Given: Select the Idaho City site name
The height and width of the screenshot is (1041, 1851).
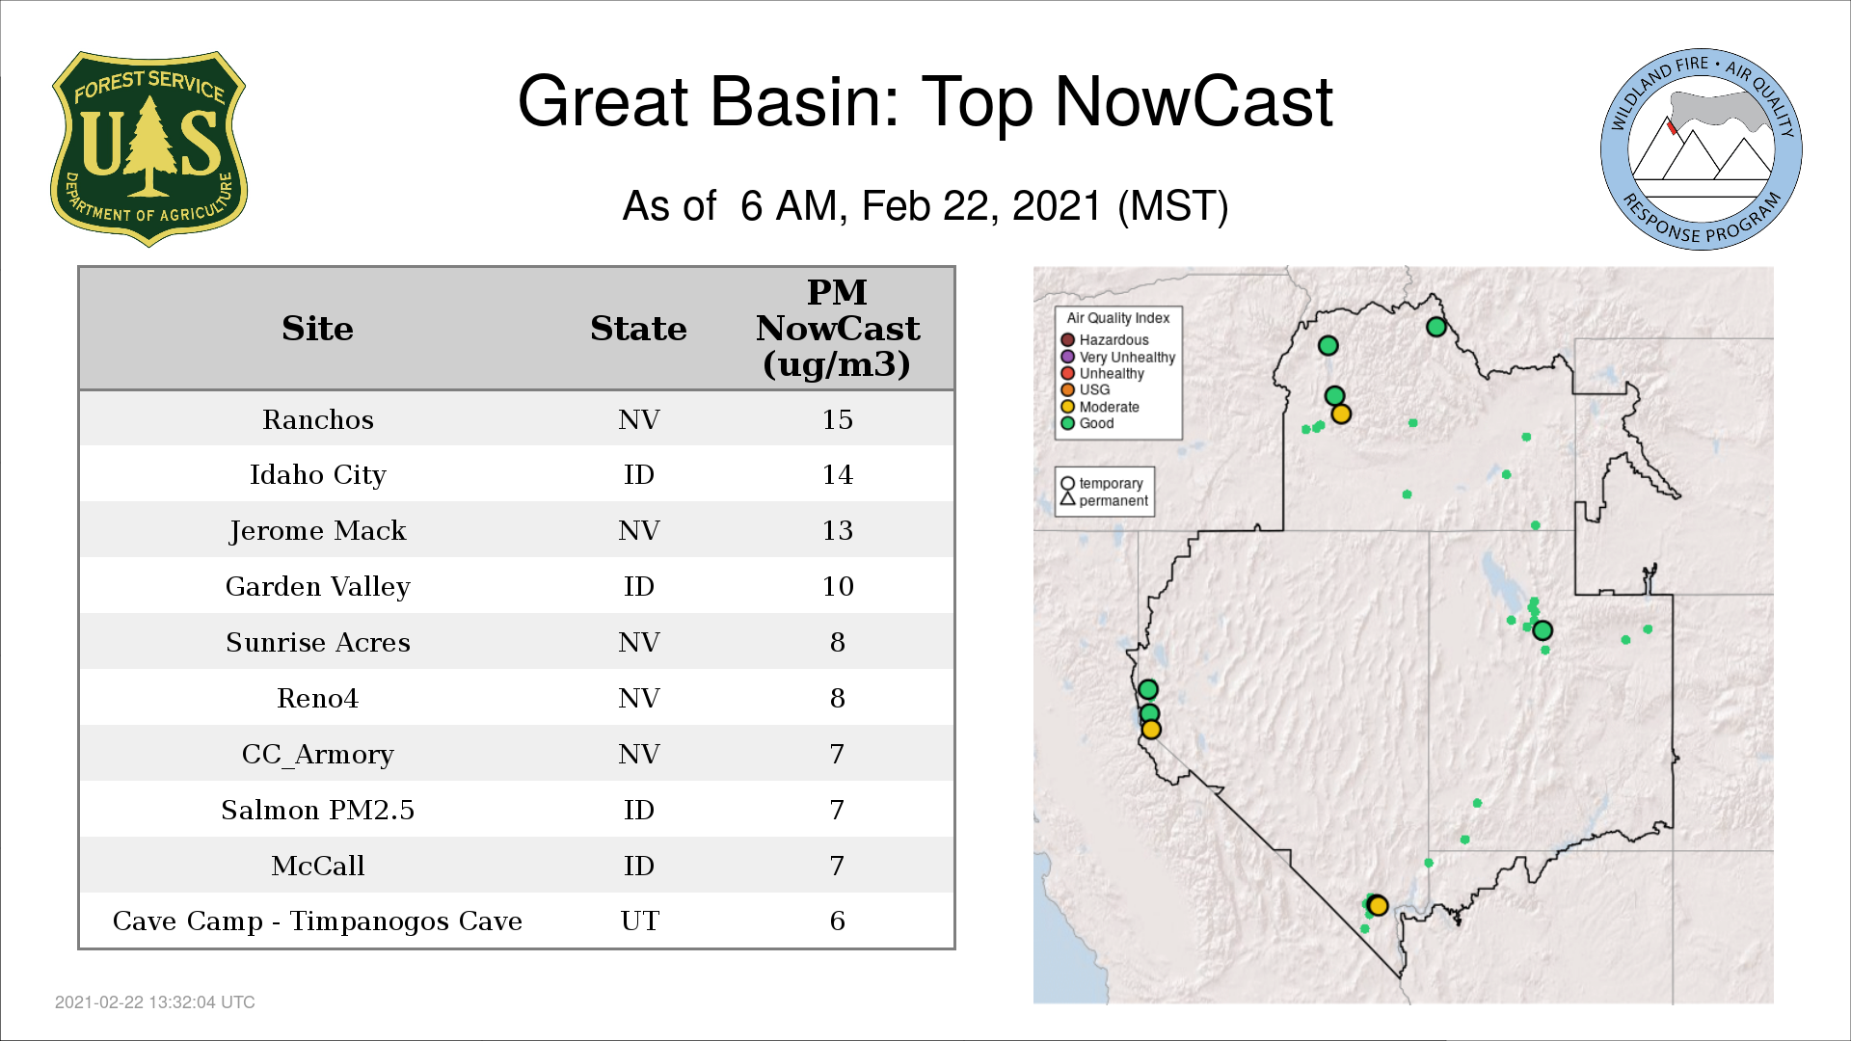Looking at the screenshot, I should [x=317, y=475].
